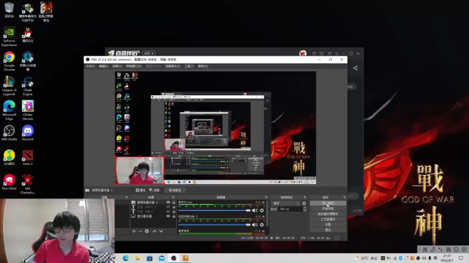Pop out the Controls dock via its header icon
Viewport: 469px width, 263px height.
click(x=344, y=197)
